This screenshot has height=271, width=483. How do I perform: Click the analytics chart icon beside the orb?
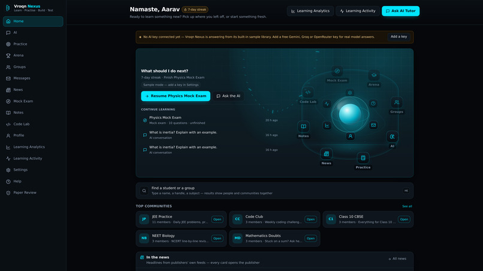pos(327,126)
